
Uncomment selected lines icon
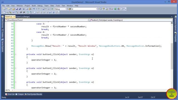(31, 12)
